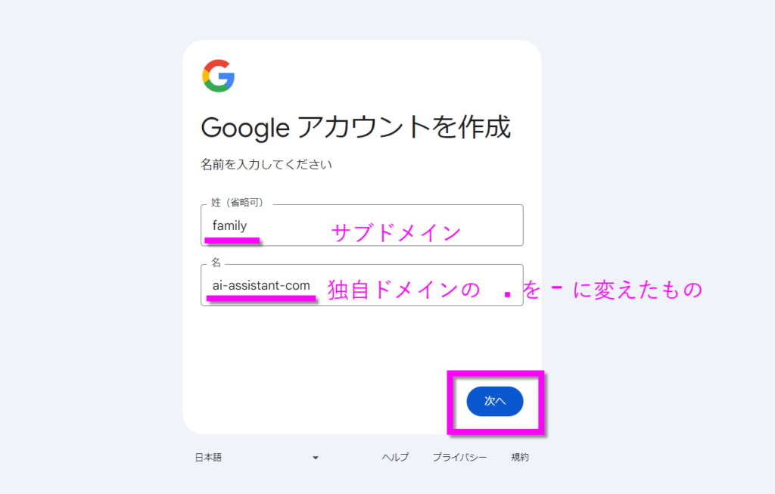Click the pink "サブドメイン" annotation

pyautogui.click(x=397, y=233)
